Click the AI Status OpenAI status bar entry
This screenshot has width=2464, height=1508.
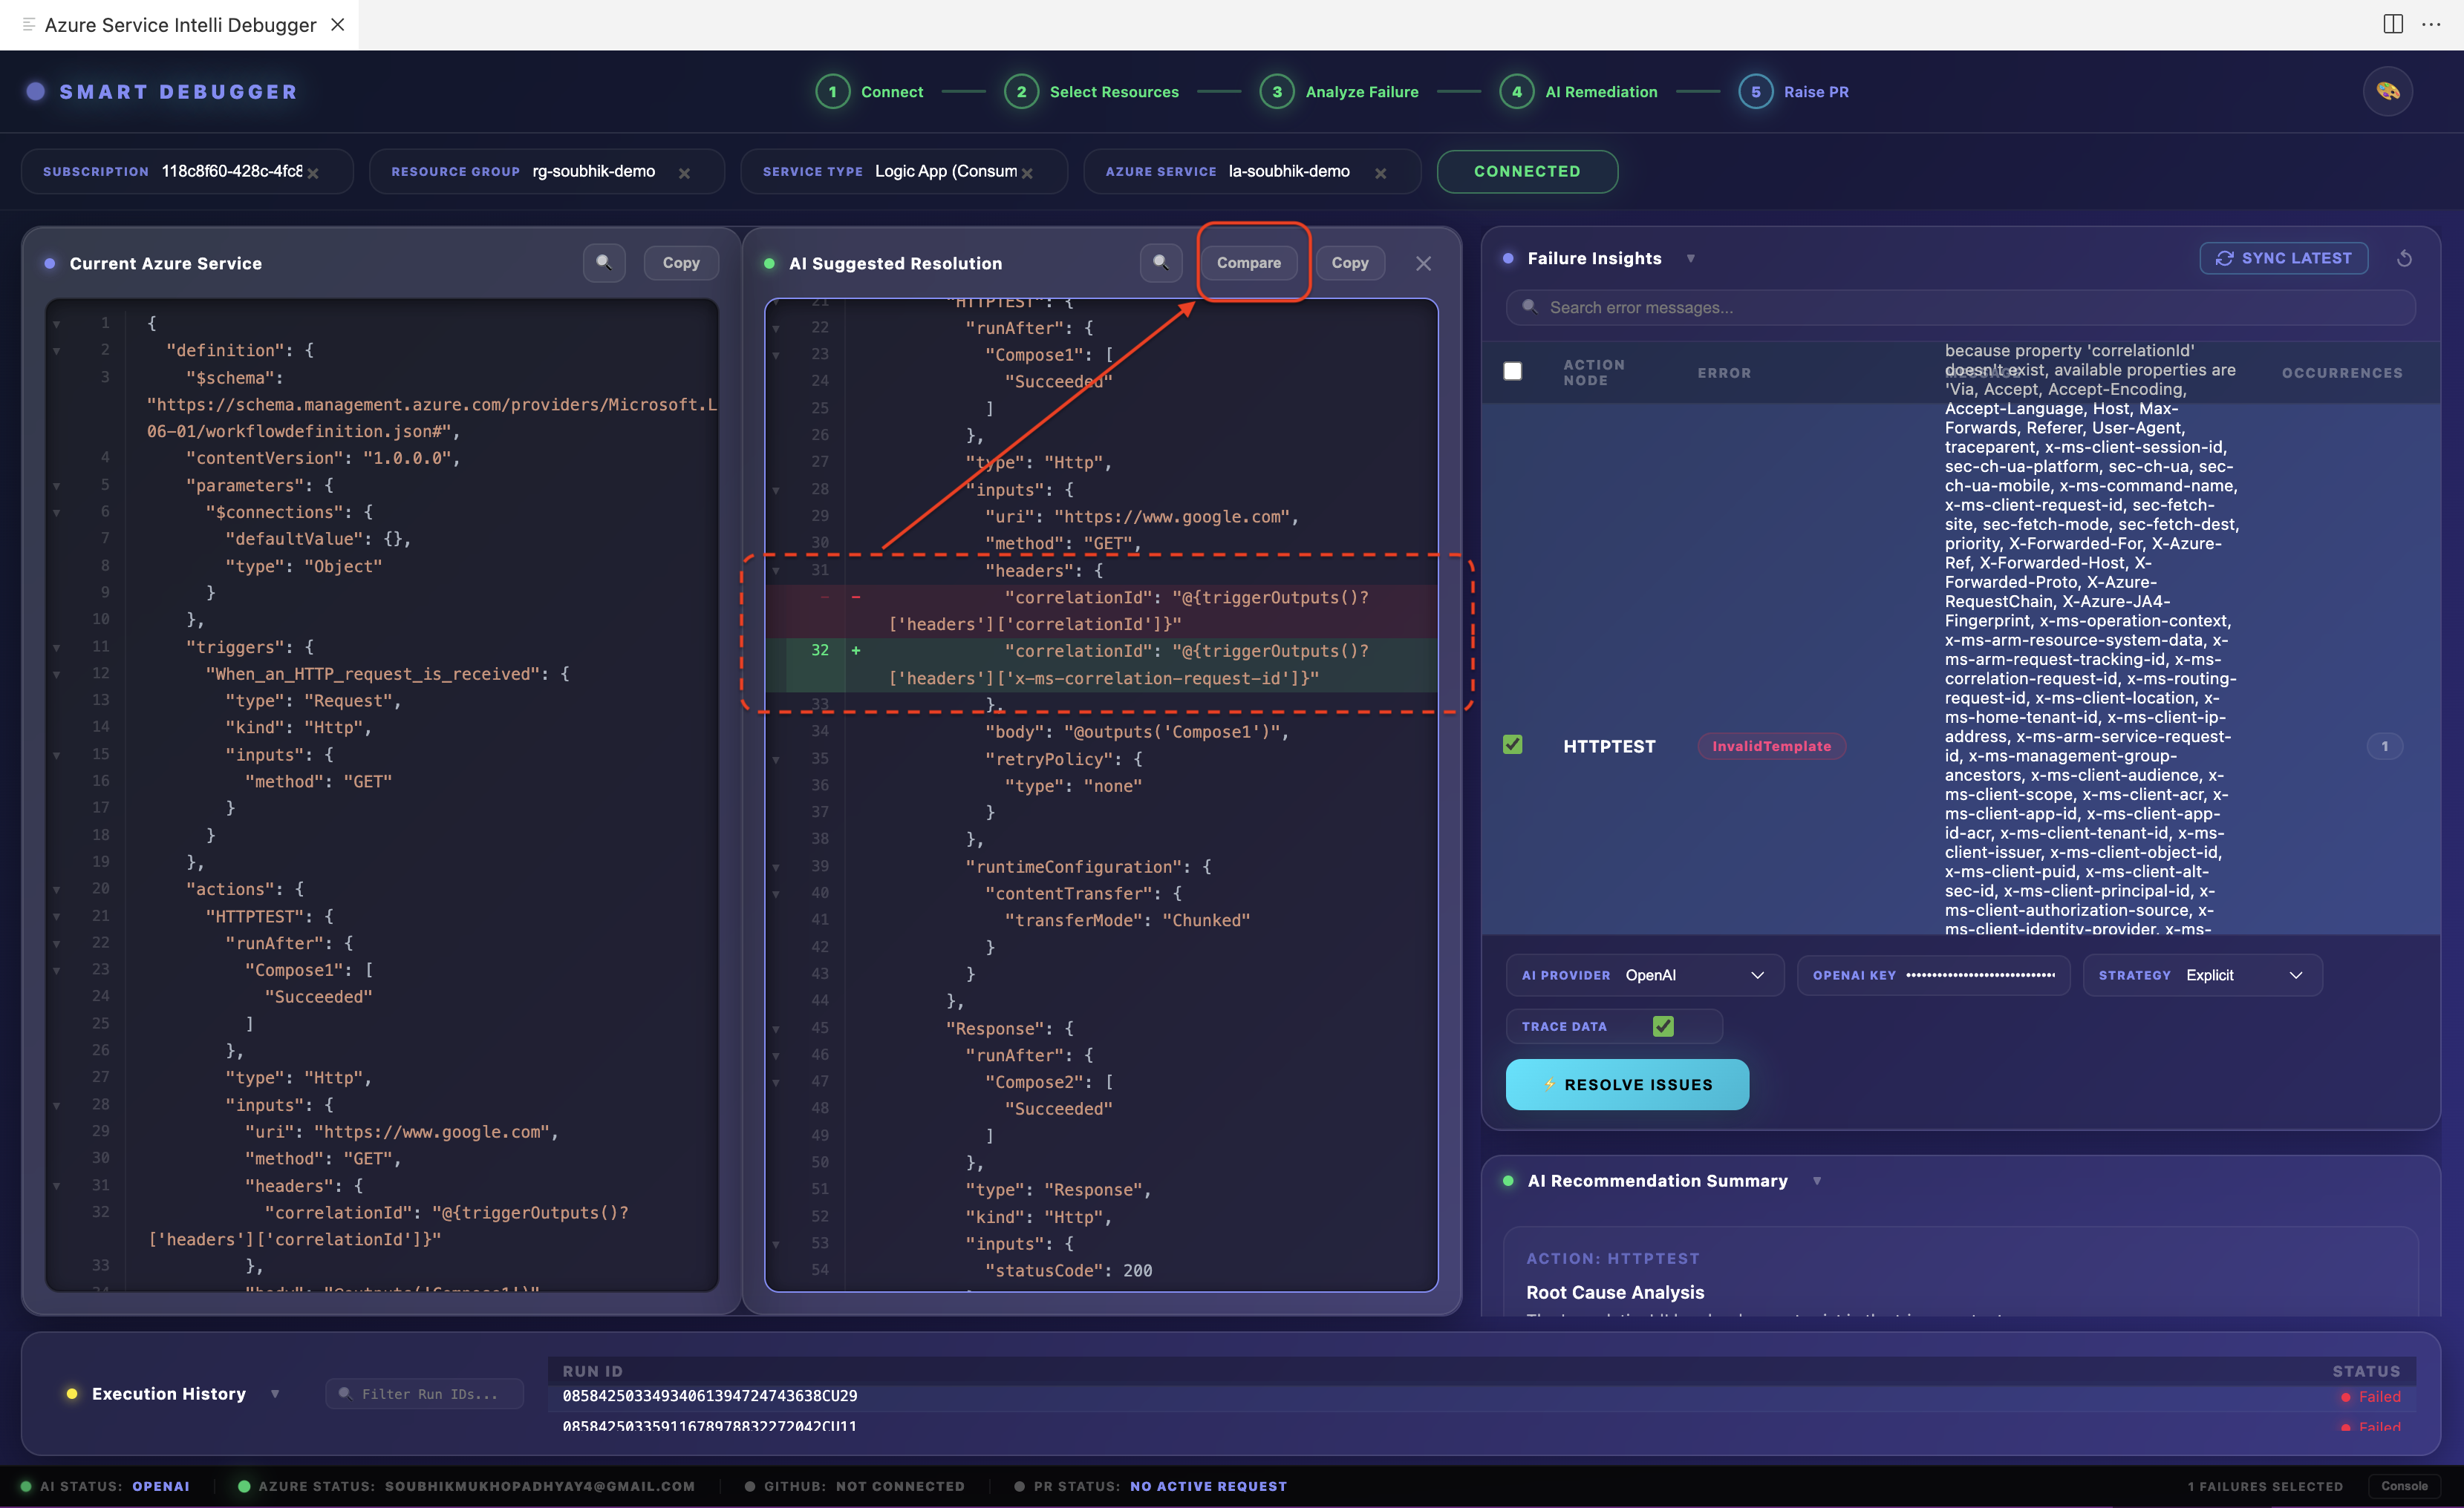point(105,1486)
